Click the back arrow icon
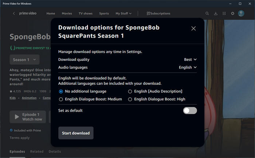255x158 pixels. click(14, 13)
